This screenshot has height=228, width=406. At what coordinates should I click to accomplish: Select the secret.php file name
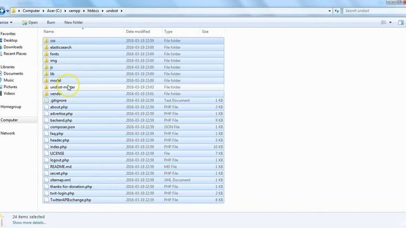click(x=59, y=174)
